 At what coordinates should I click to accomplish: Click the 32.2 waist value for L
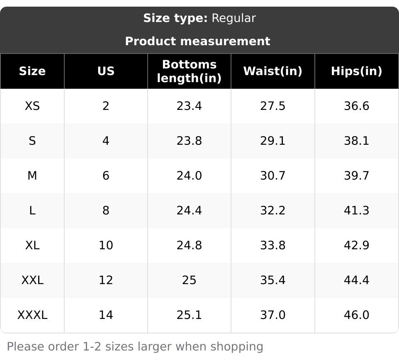coord(272,211)
